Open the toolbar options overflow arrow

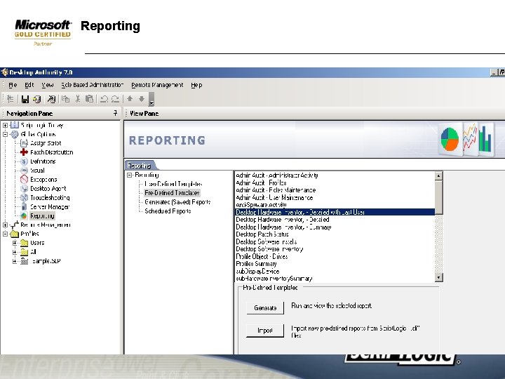[151, 99]
